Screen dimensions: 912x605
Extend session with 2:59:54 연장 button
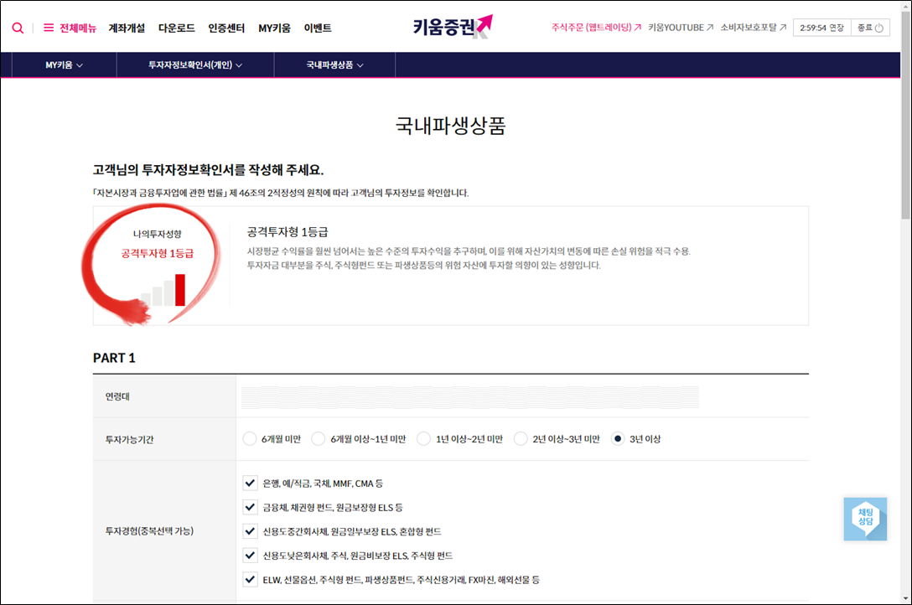821,28
